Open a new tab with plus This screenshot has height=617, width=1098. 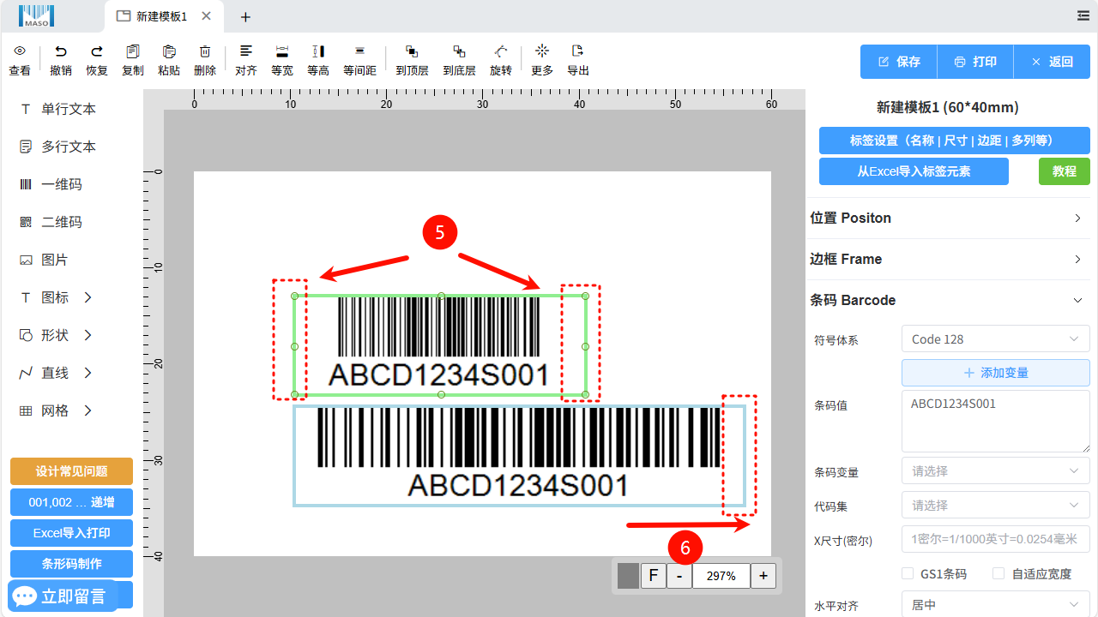(x=245, y=16)
